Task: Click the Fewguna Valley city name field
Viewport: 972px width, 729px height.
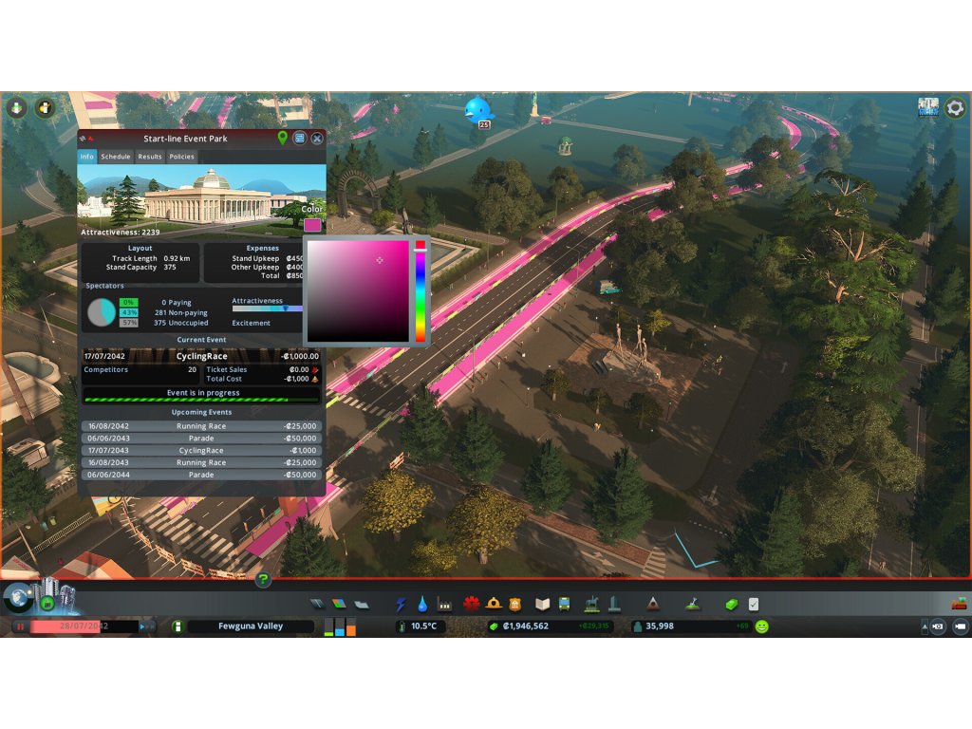Action: (251, 626)
